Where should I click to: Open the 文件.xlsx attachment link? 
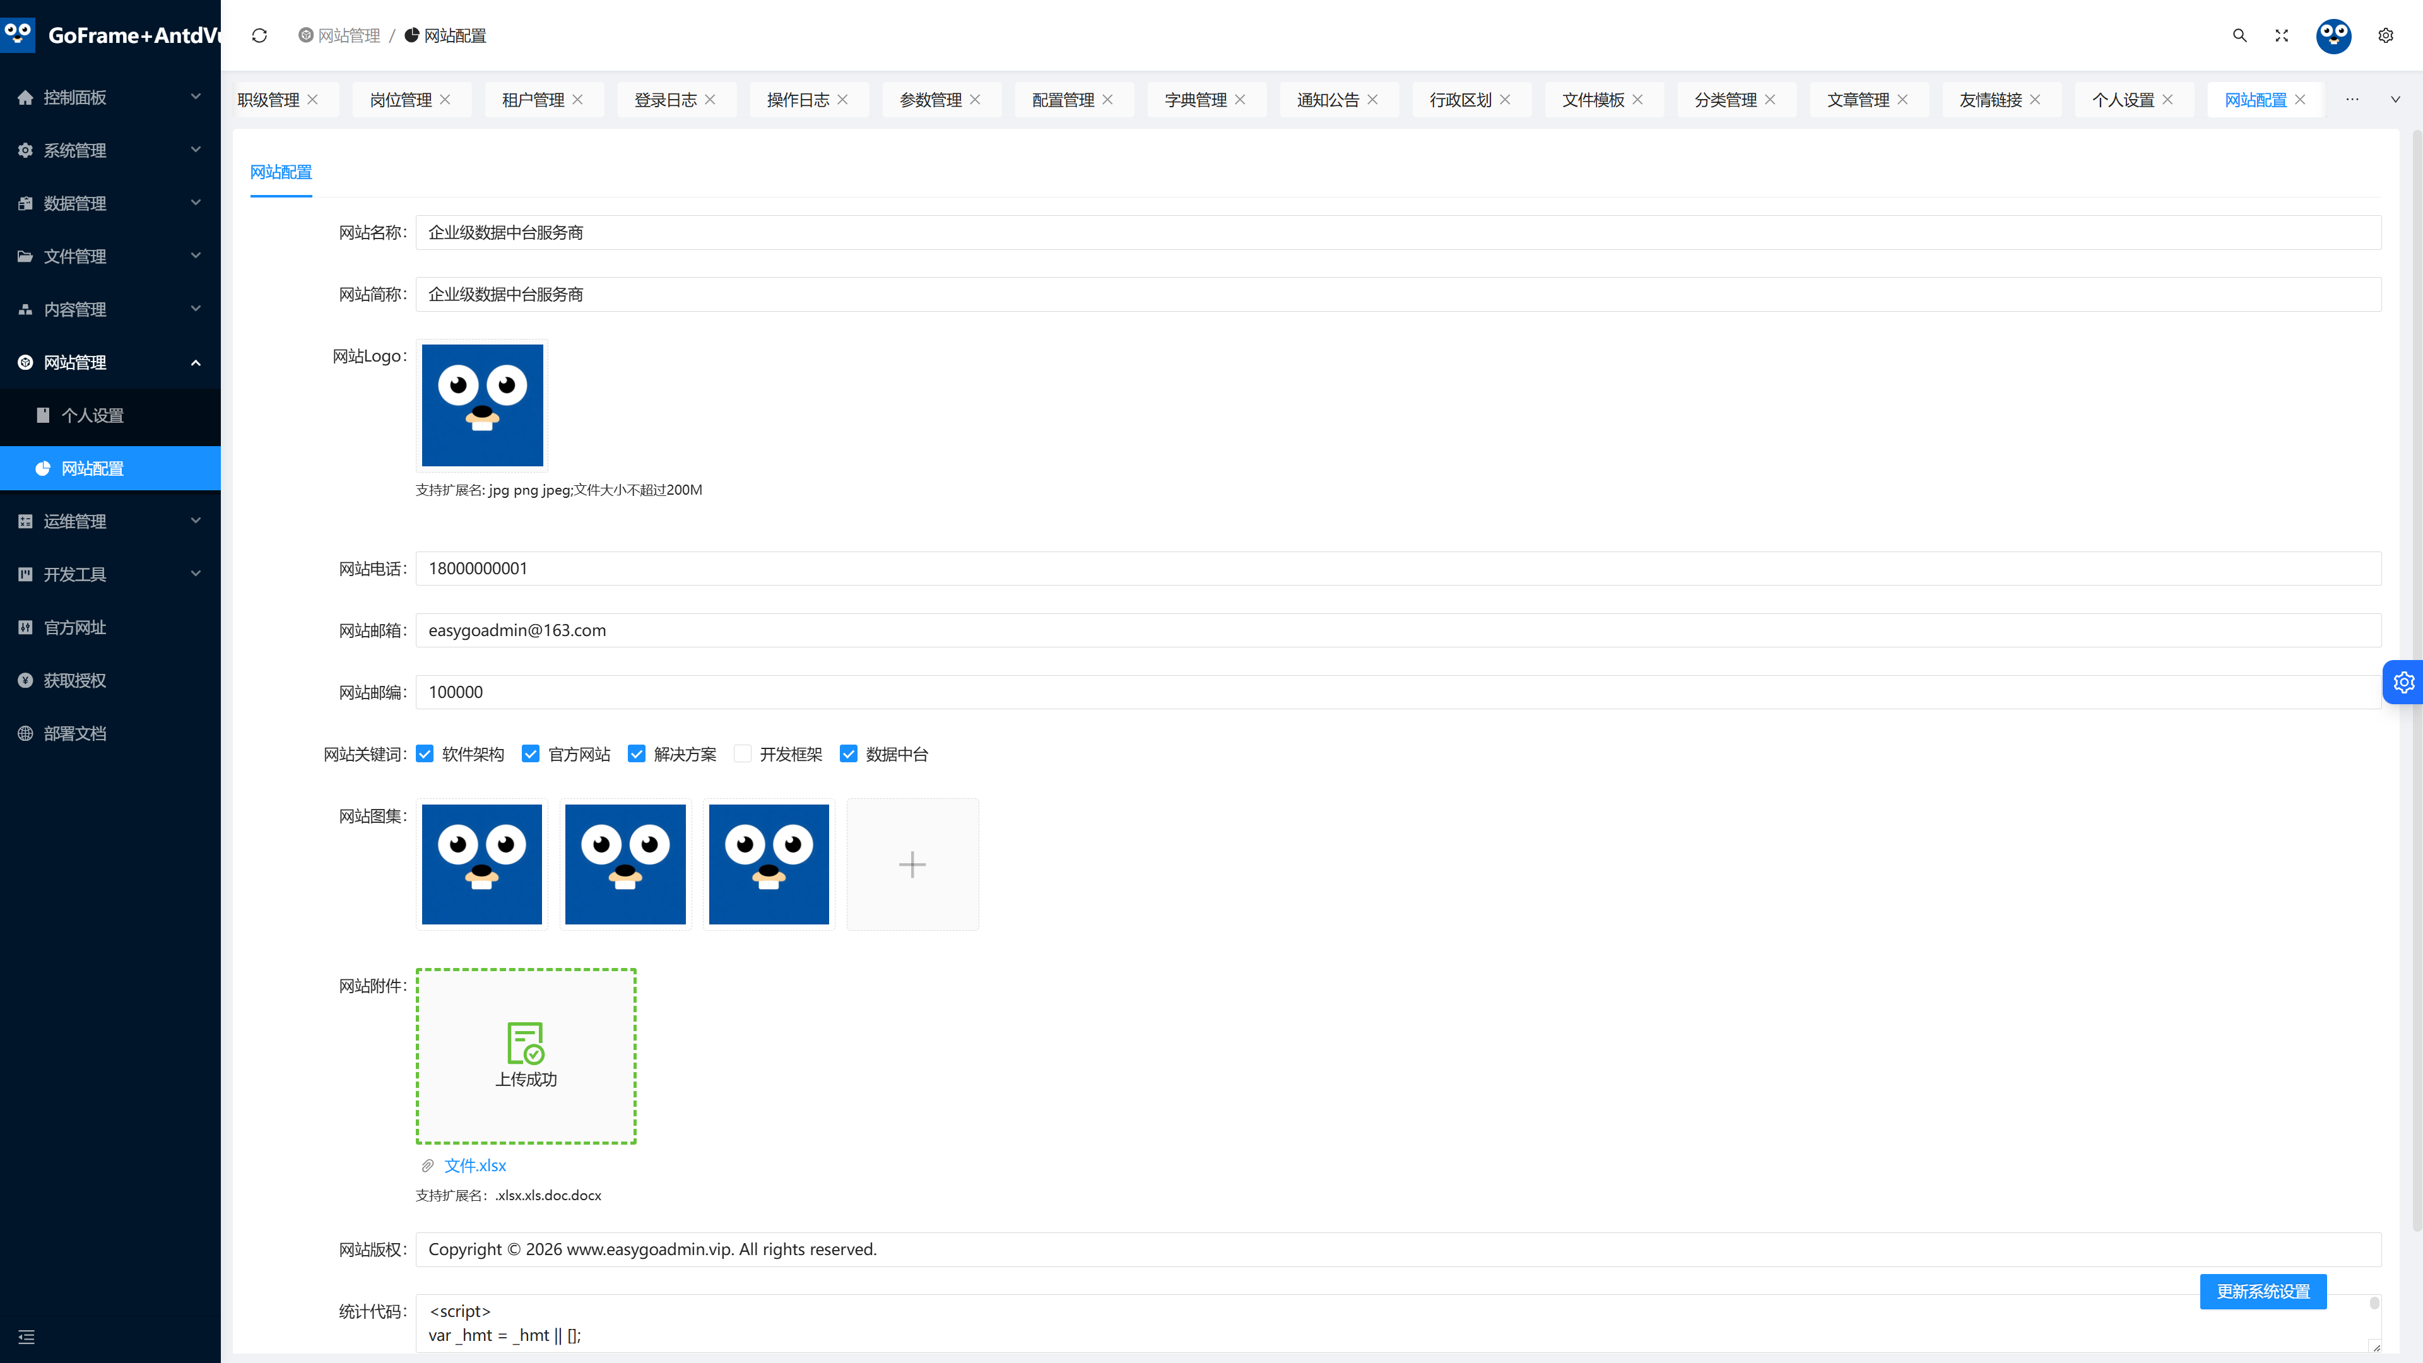475,1165
